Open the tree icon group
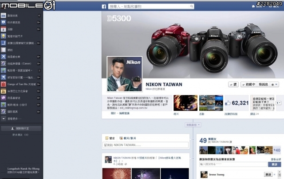Viewport: 284px width, 179px height. pos(3,105)
